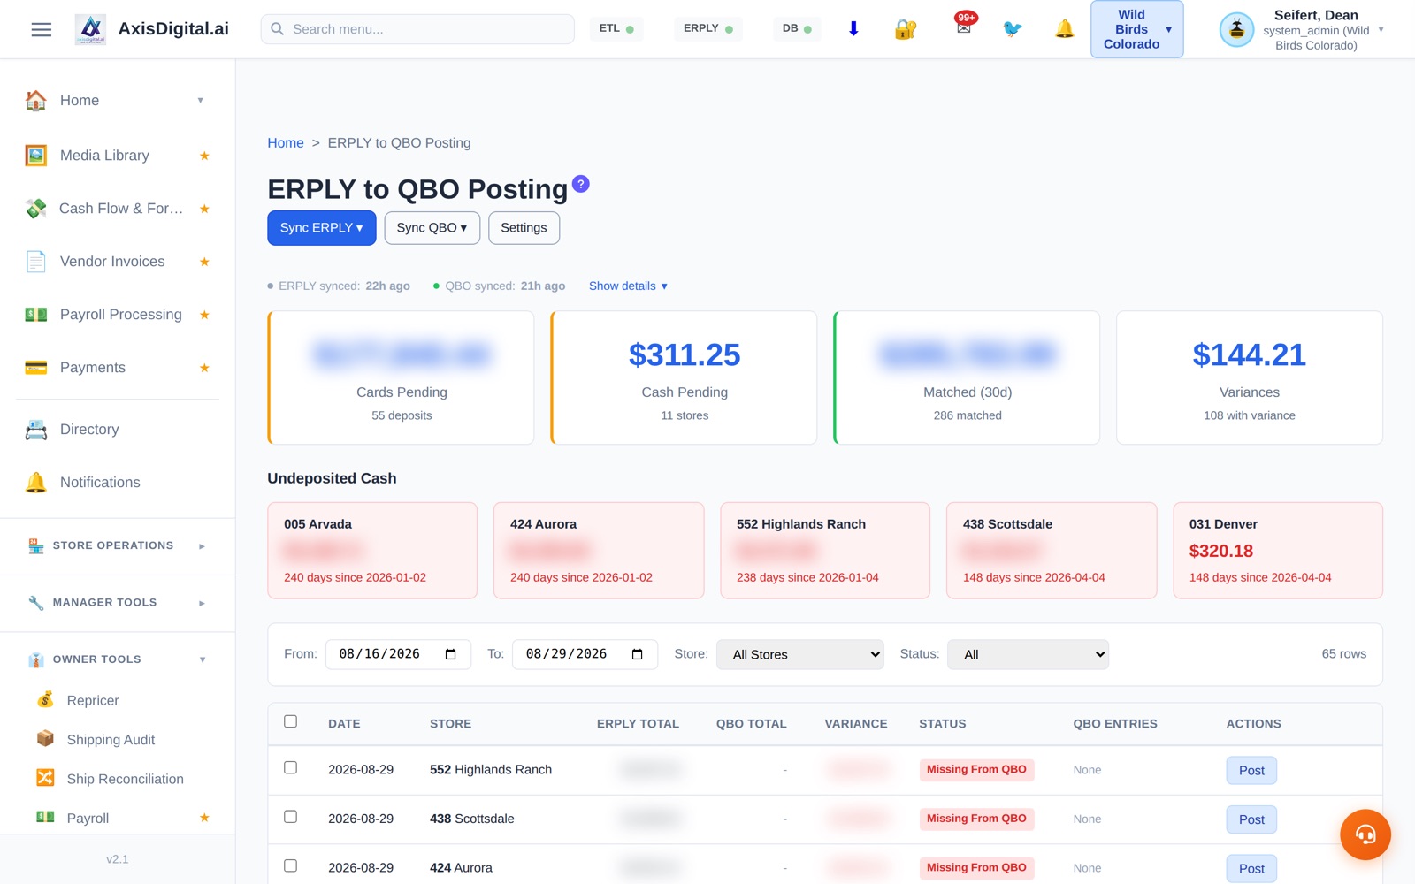1415x884 pixels.
Task: Click the ETL status indicator
Action: 616,29
